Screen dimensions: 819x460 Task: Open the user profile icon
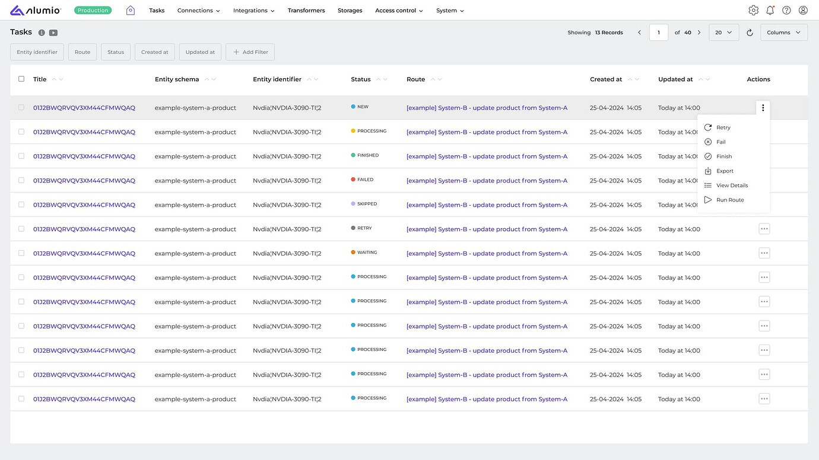[803, 10]
